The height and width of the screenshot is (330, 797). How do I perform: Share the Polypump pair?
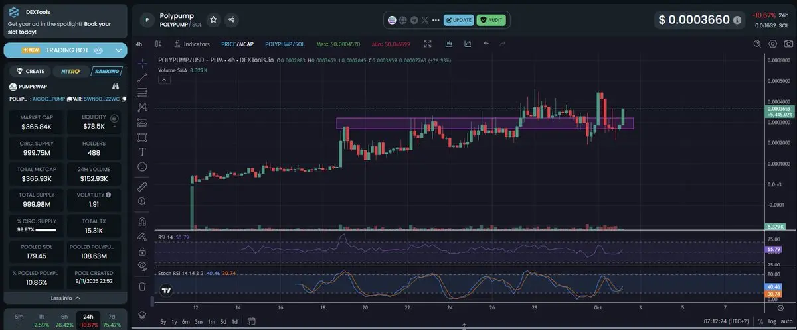231,20
